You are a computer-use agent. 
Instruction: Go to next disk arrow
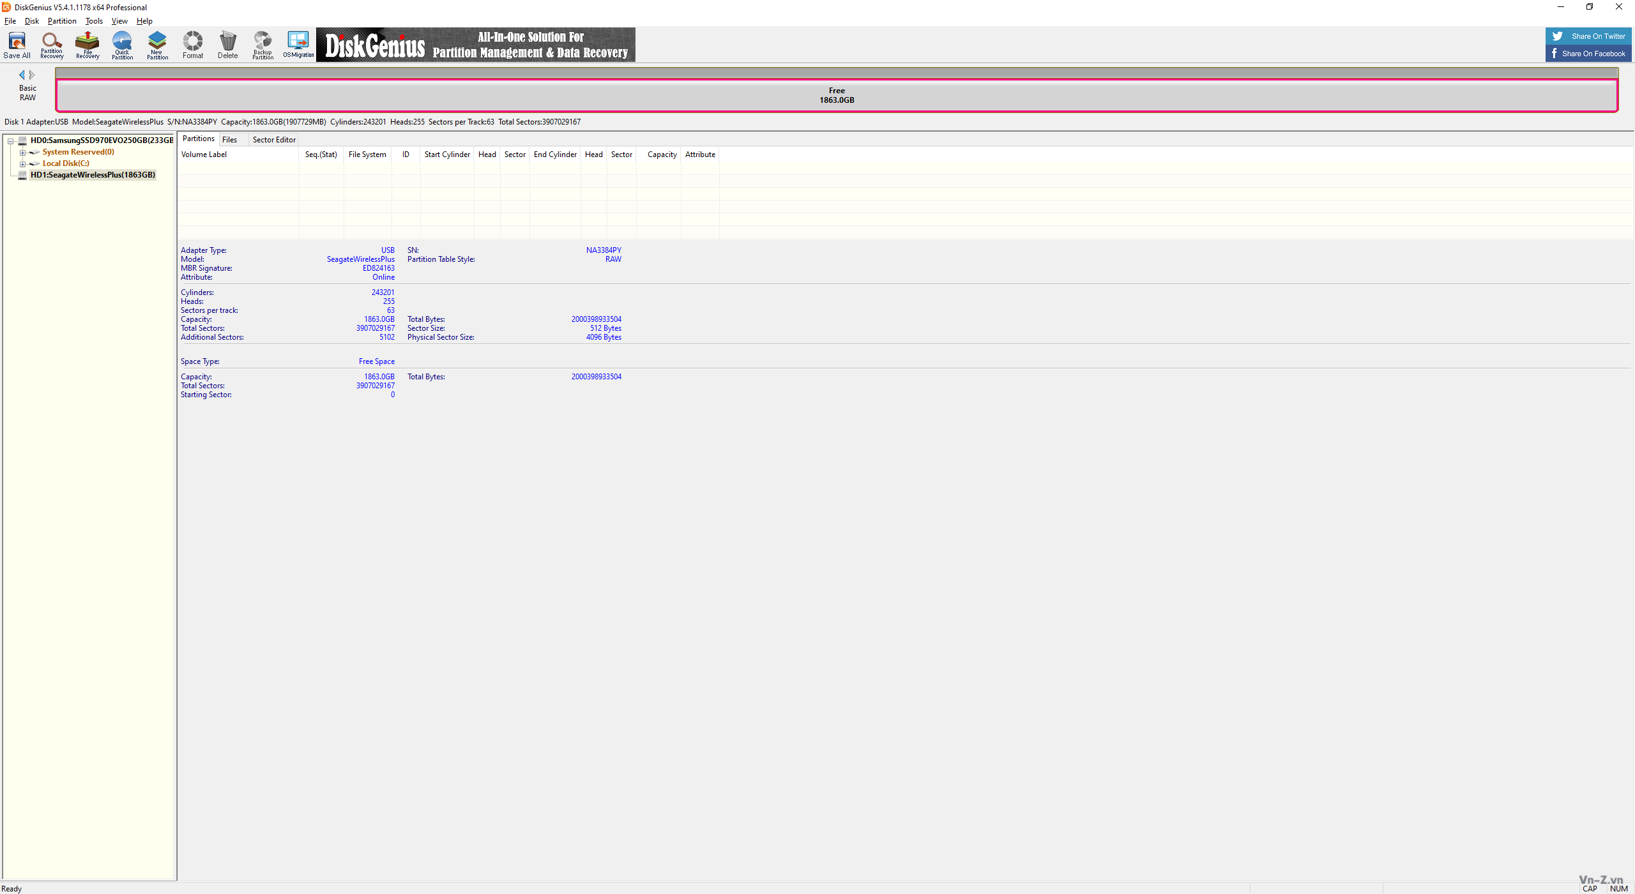(32, 75)
